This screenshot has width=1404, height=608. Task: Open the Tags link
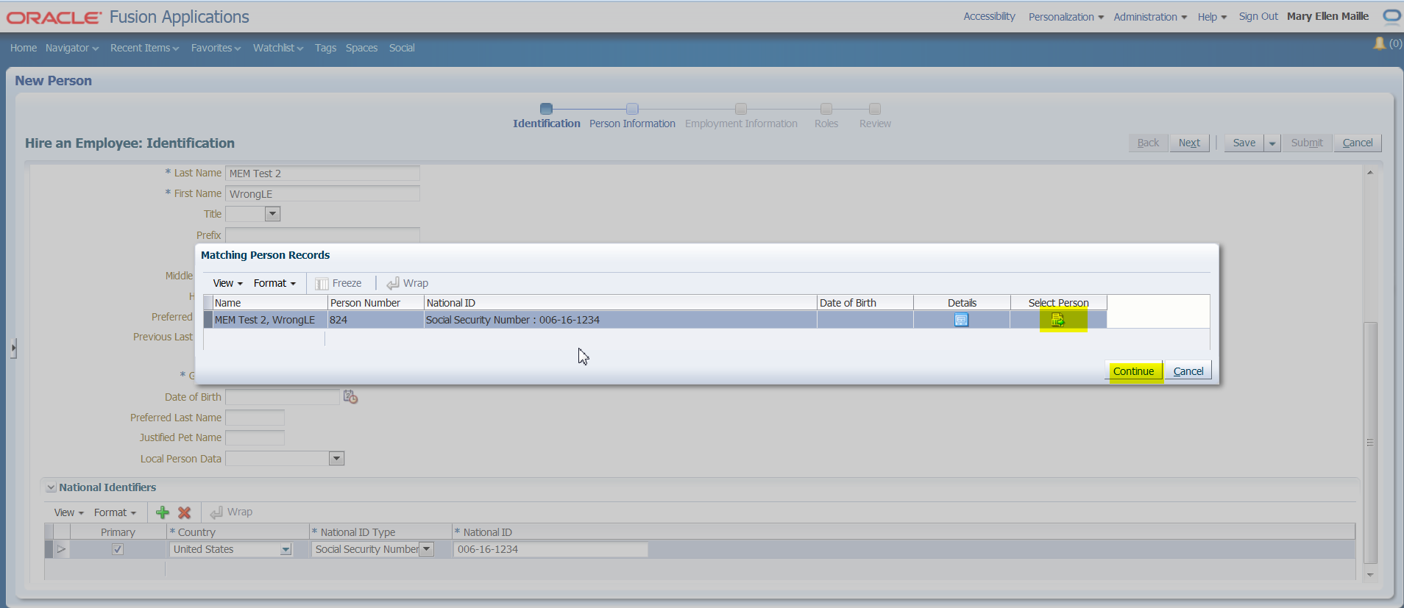325,48
